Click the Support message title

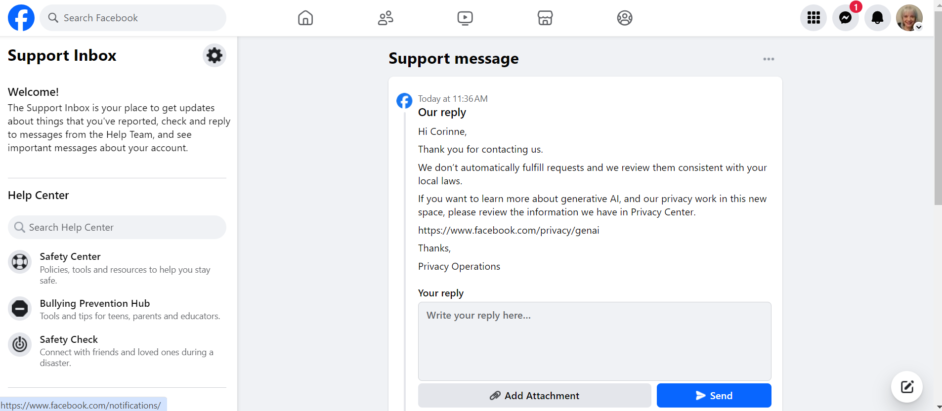point(454,58)
